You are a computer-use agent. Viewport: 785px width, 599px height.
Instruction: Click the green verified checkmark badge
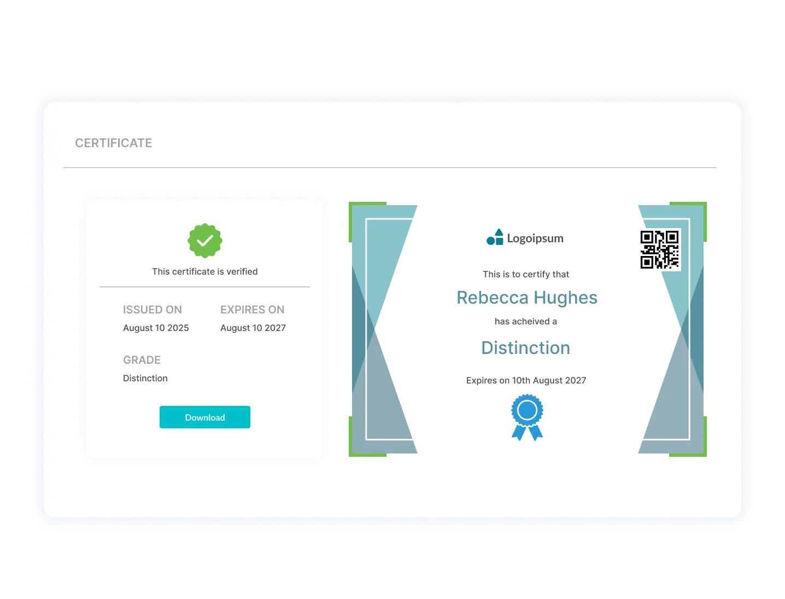(x=205, y=241)
